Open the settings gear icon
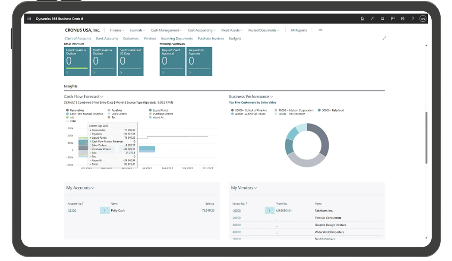Screen dimensions: 452x261 pyautogui.click(x=403, y=19)
